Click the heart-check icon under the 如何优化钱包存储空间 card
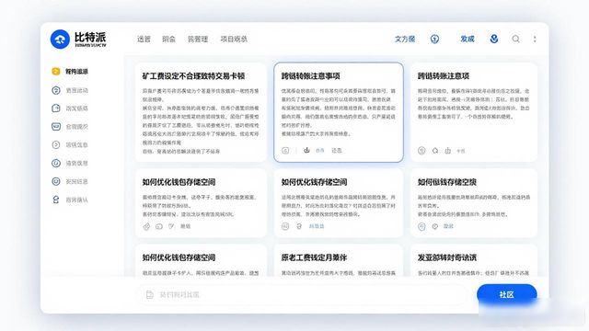Viewport: 589px width, 331px height. point(172,226)
